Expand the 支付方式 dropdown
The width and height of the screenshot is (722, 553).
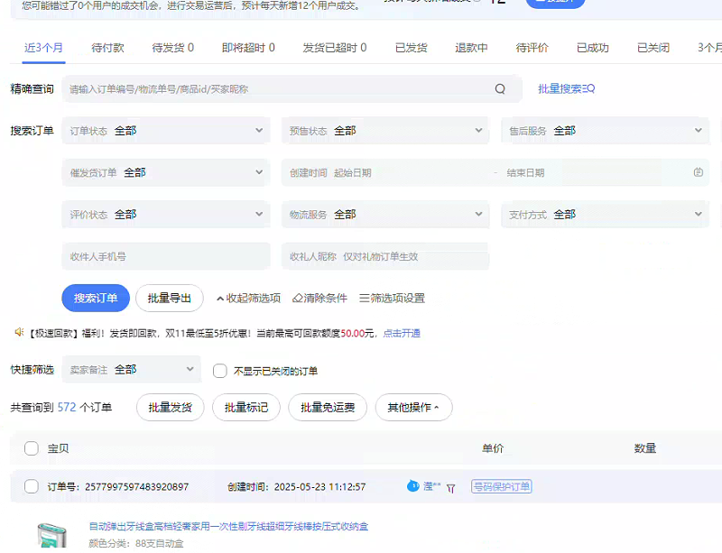[604, 215]
